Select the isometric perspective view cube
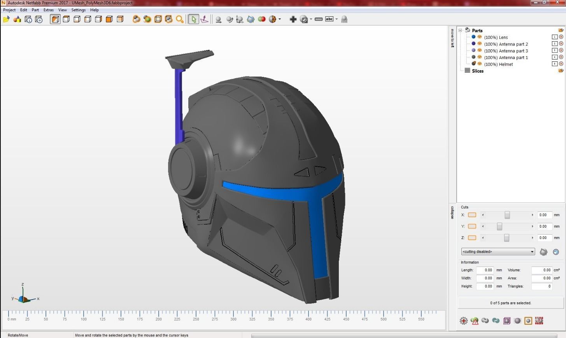This screenshot has width=566, height=338. click(56, 19)
